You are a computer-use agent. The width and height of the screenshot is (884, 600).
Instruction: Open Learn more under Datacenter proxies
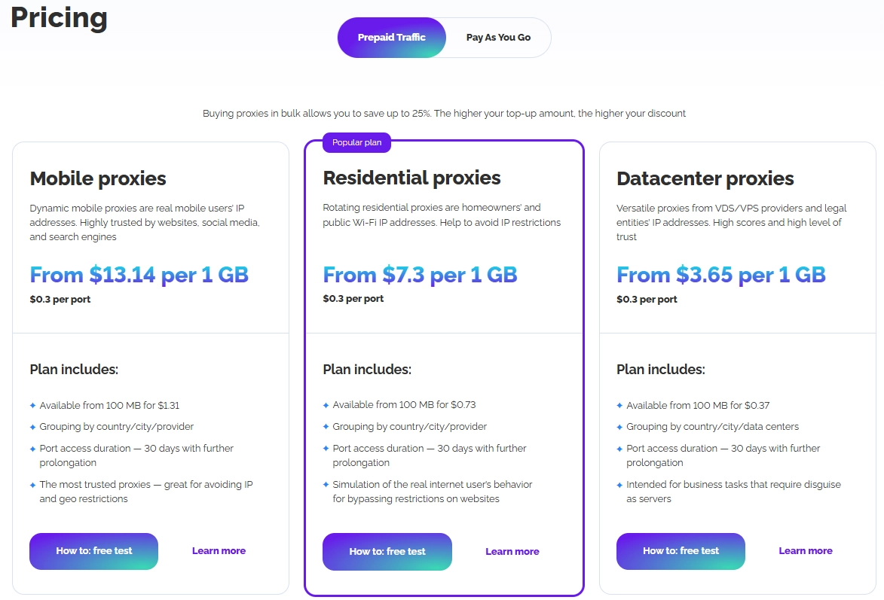pyautogui.click(x=806, y=551)
